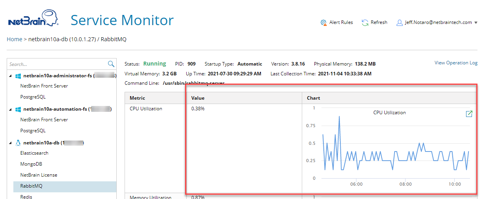
Task: Click the Refresh arrows icon
Action: [x=365, y=22]
